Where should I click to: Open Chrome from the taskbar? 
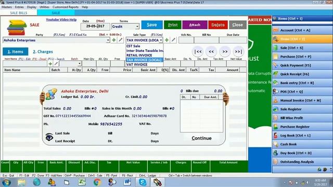click(97, 182)
